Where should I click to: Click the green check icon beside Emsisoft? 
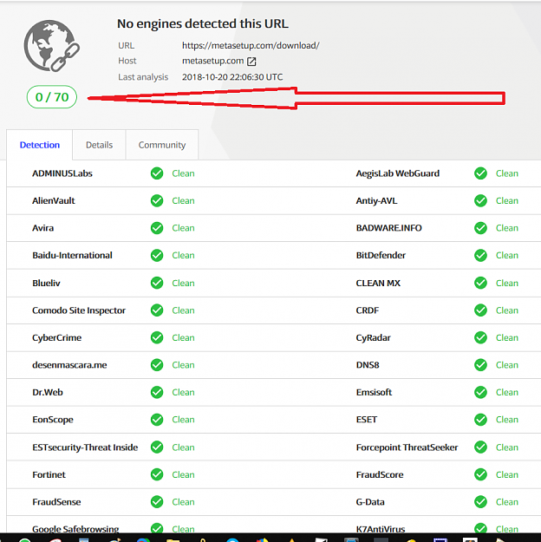coord(480,392)
